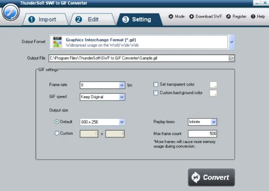Click Graphics Interchange Format (*.gif) text
The height and width of the screenshot is (191, 269).
click(101, 40)
